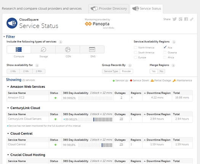Screen dimensions: 200x164
Task: Click Amazon EC2 availability block bar
Action: pyautogui.click(x=95, y=98)
